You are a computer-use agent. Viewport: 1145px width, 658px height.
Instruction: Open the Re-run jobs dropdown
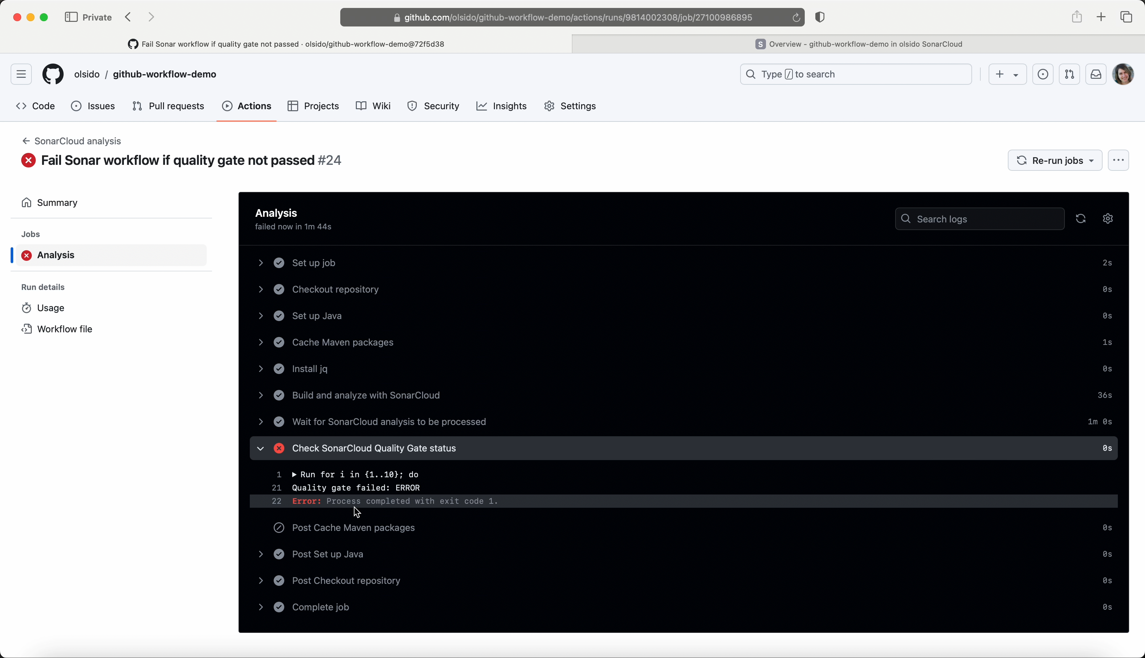point(1055,161)
